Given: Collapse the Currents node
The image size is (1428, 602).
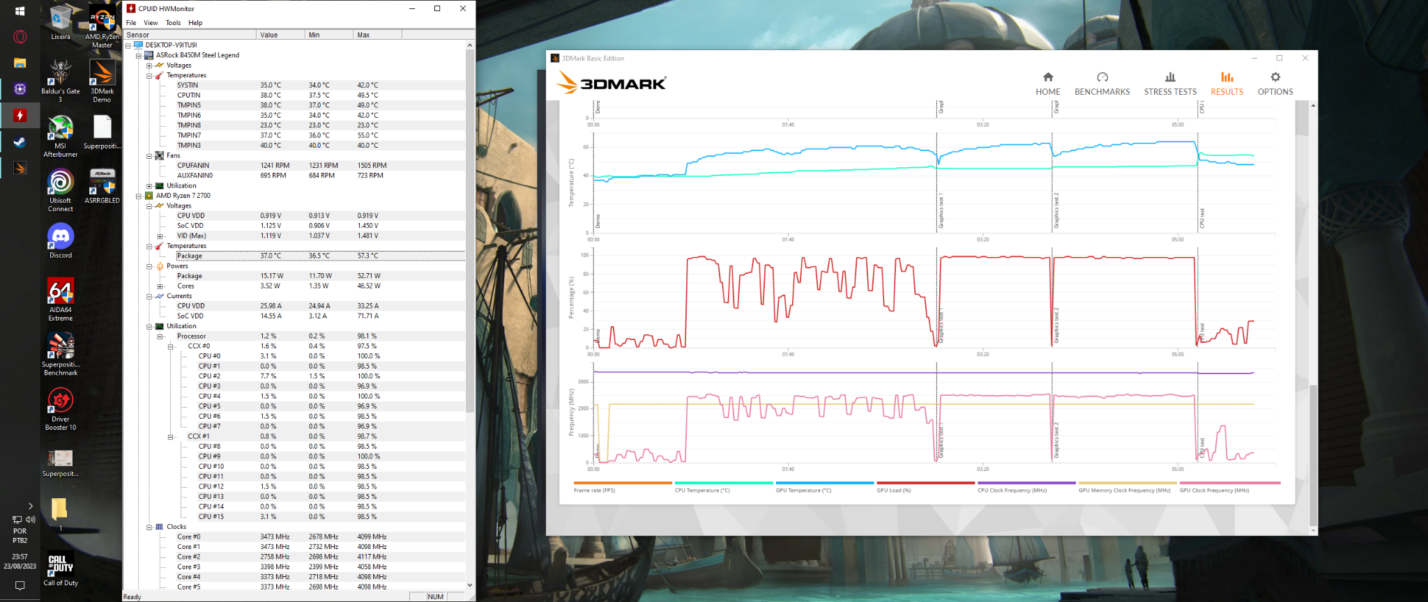Looking at the screenshot, I should (x=149, y=296).
